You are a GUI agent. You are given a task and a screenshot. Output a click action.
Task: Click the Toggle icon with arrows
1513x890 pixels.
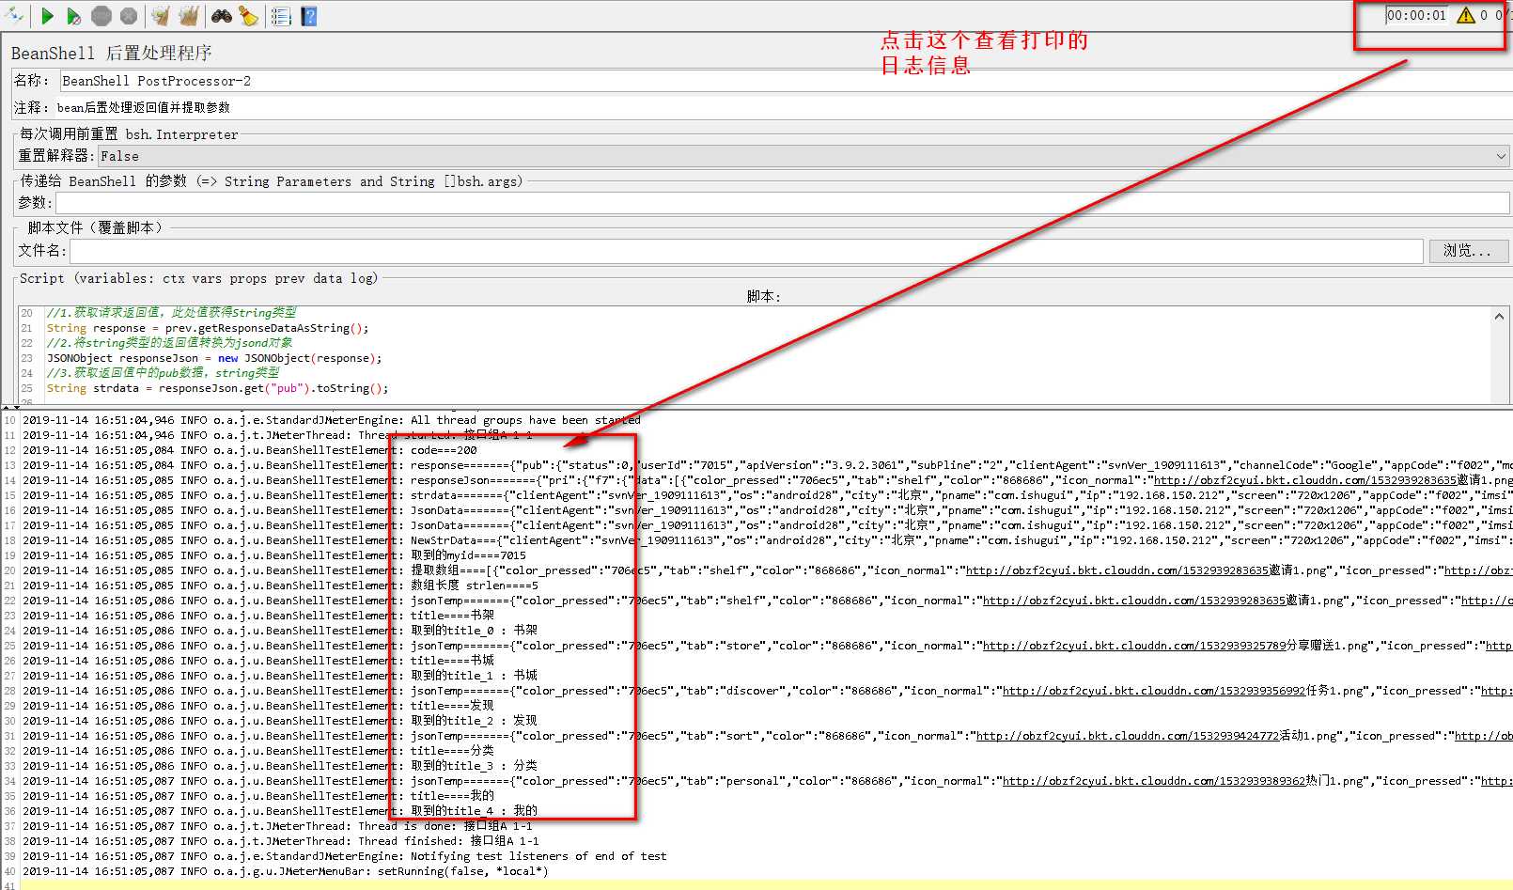[x=13, y=15]
